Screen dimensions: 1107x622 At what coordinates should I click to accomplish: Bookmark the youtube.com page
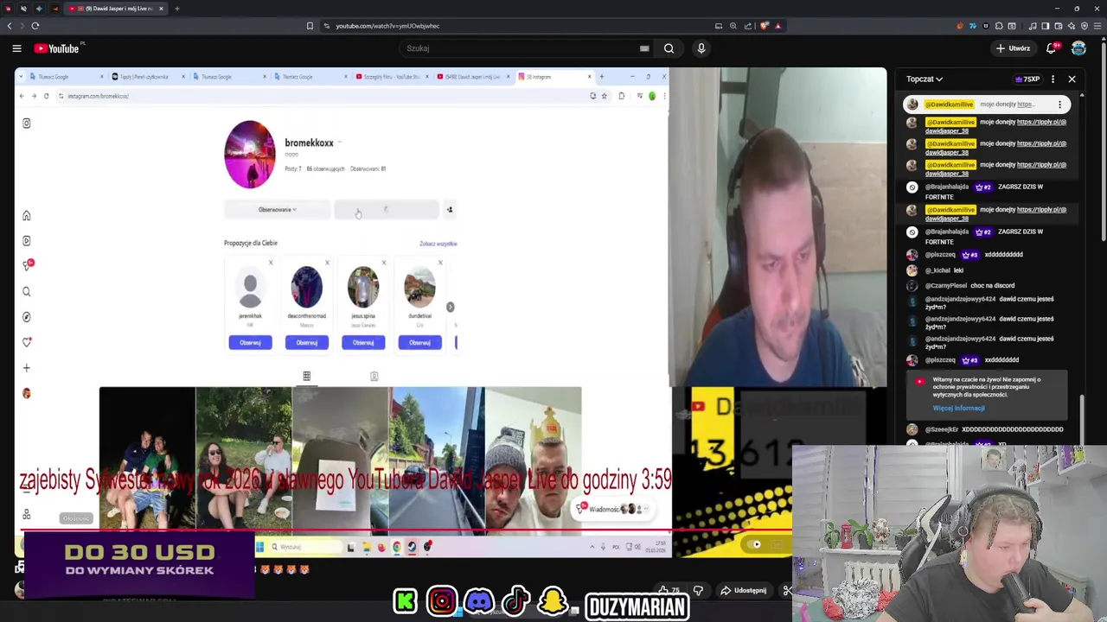click(x=310, y=26)
